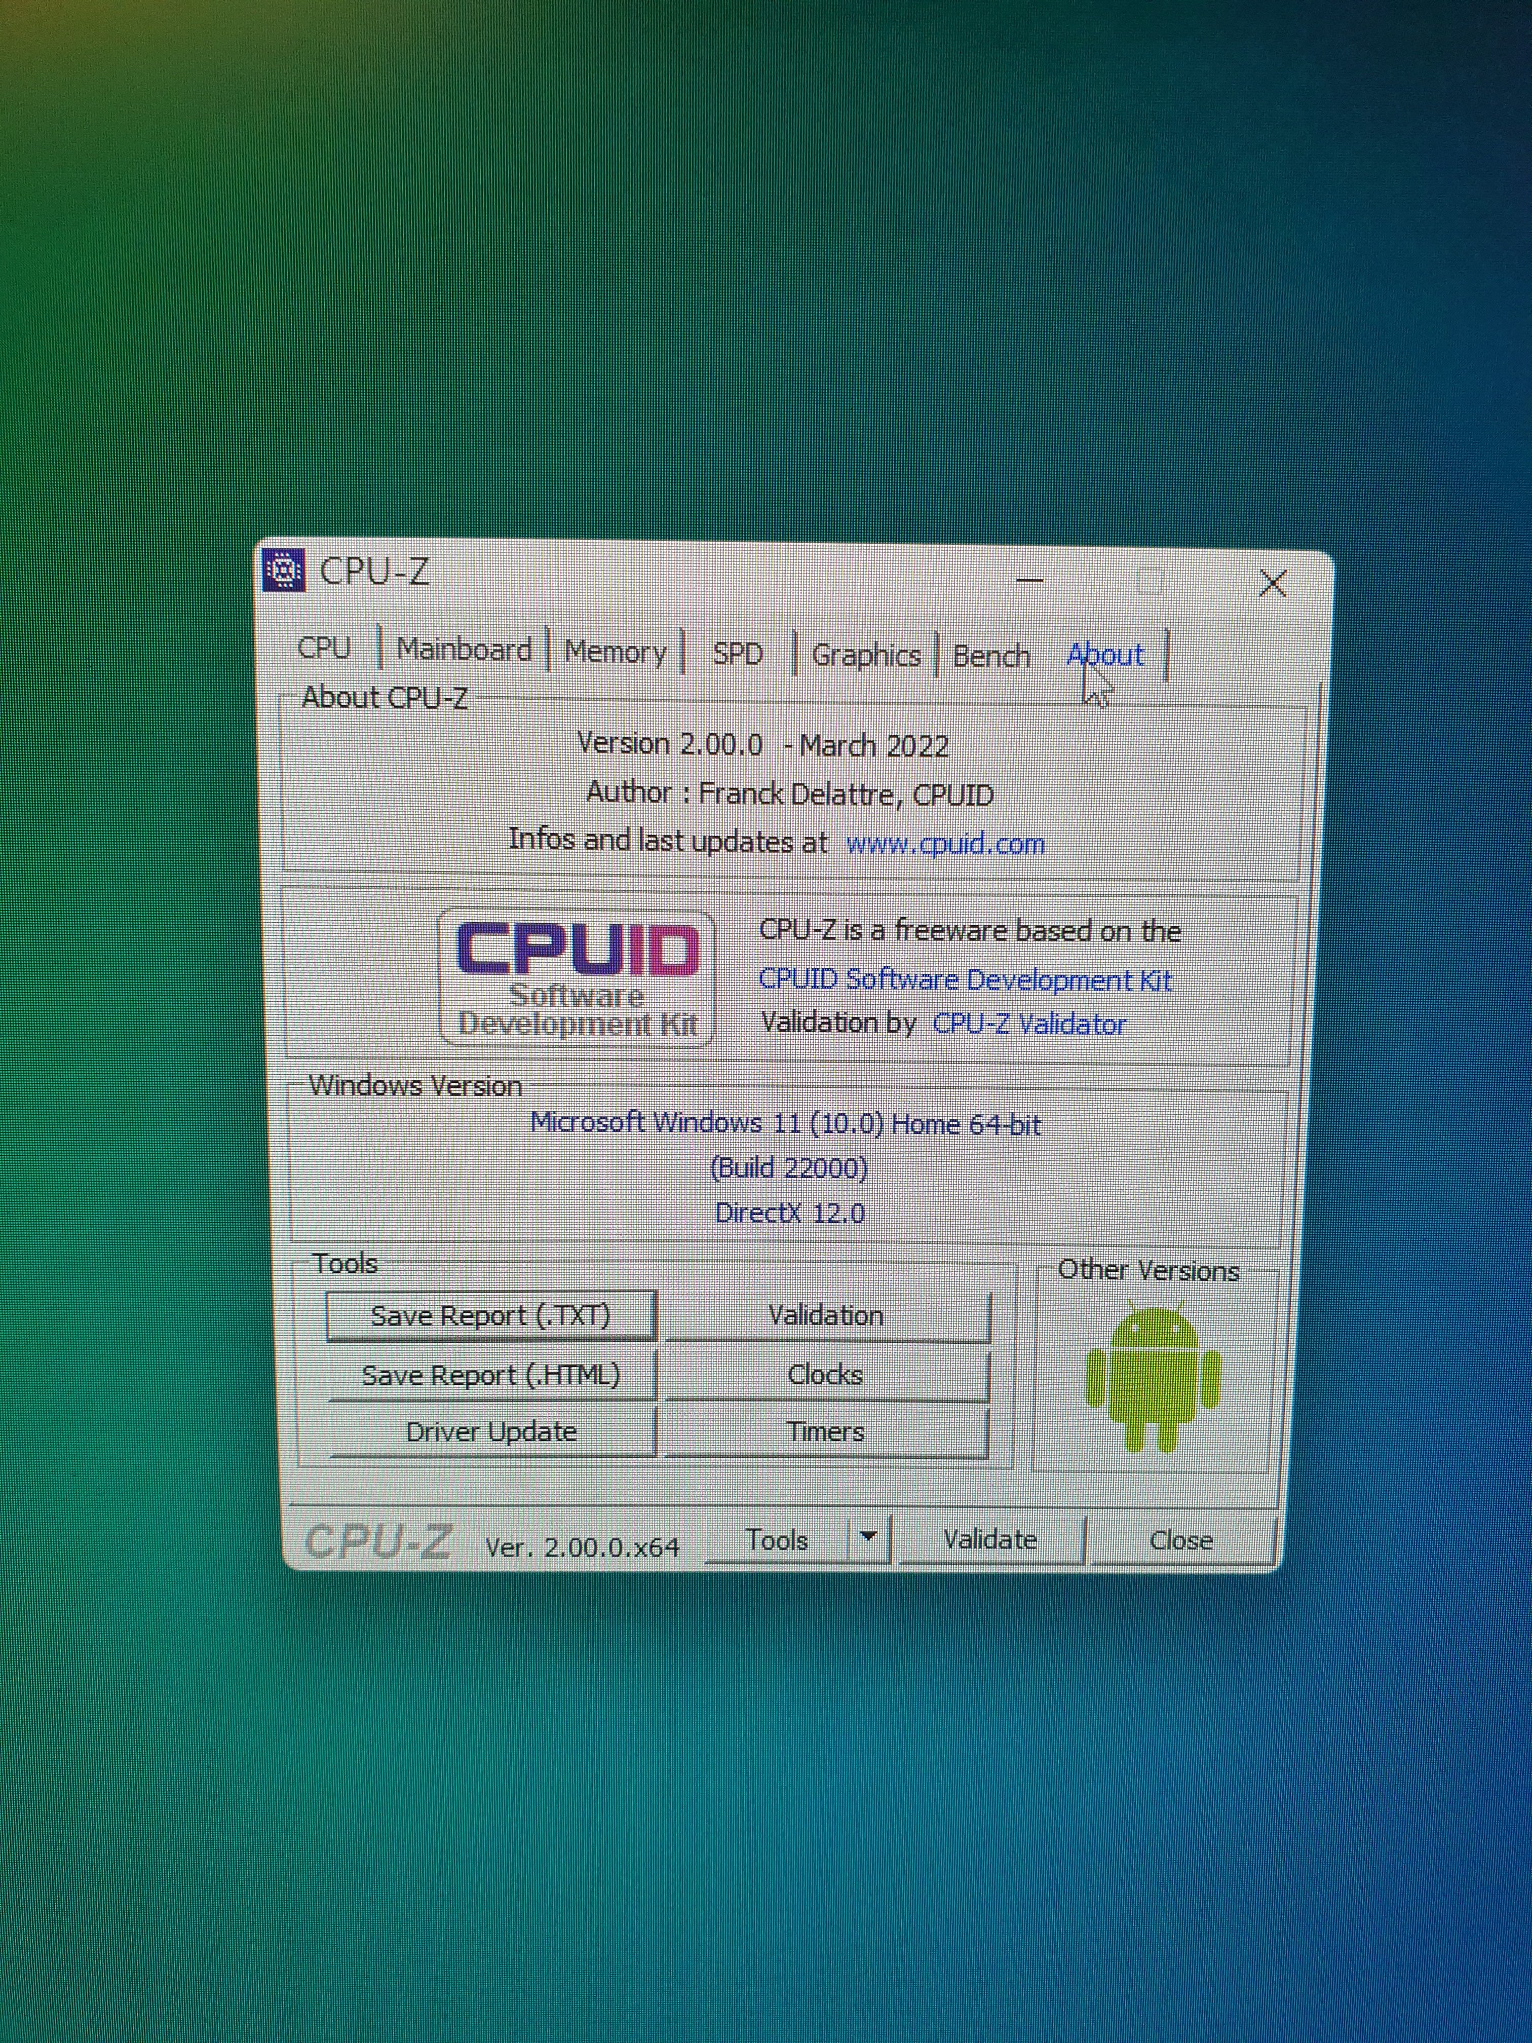Click the Validation button in Tools
The height and width of the screenshot is (2043, 1532).
click(826, 1316)
